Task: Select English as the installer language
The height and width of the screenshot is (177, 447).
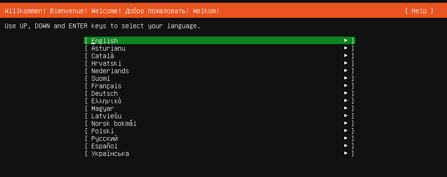Action: pyautogui.click(x=219, y=41)
